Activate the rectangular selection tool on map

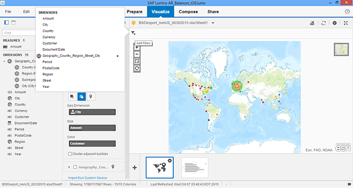(x=137, y=61)
